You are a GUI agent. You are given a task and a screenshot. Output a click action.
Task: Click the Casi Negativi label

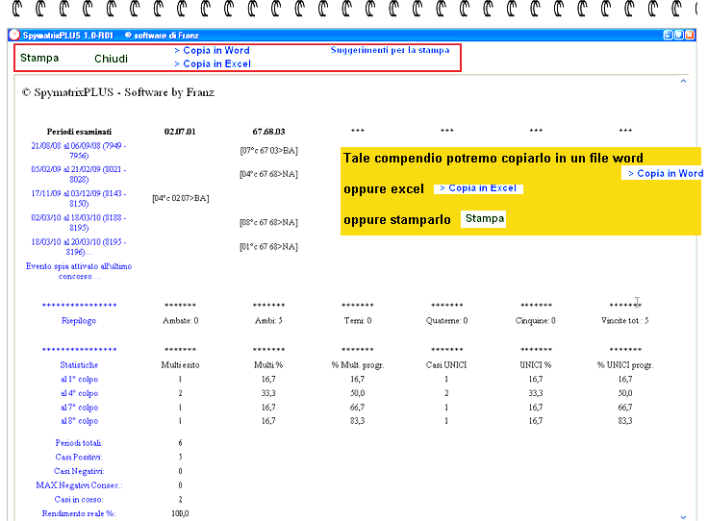79,471
